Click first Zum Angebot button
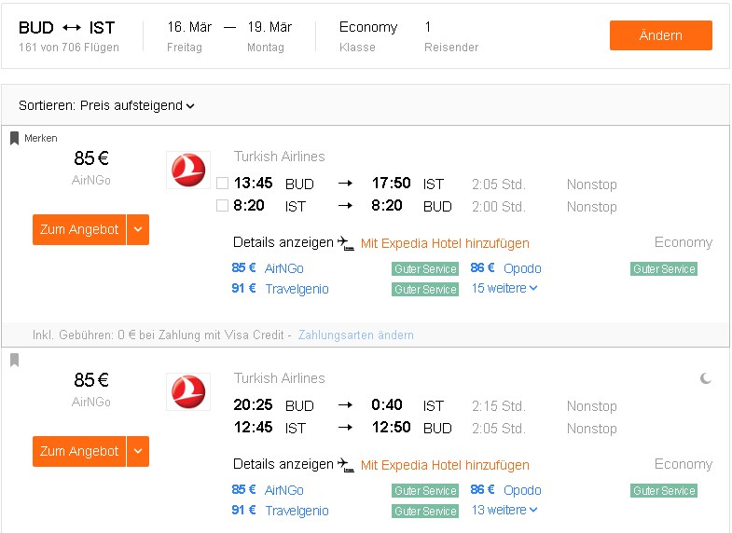The height and width of the screenshot is (533, 732). pos(79,229)
